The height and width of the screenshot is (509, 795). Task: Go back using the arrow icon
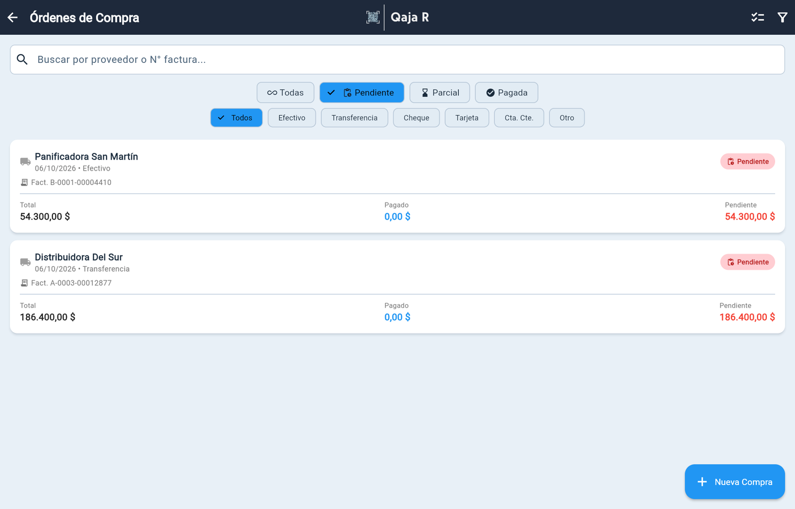[13, 18]
